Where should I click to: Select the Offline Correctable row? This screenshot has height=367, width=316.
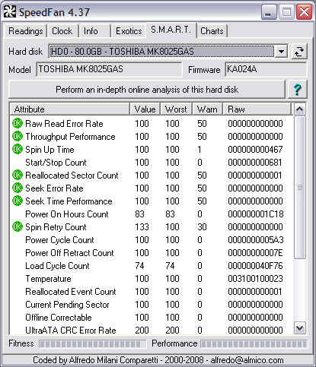pos(152,317)
